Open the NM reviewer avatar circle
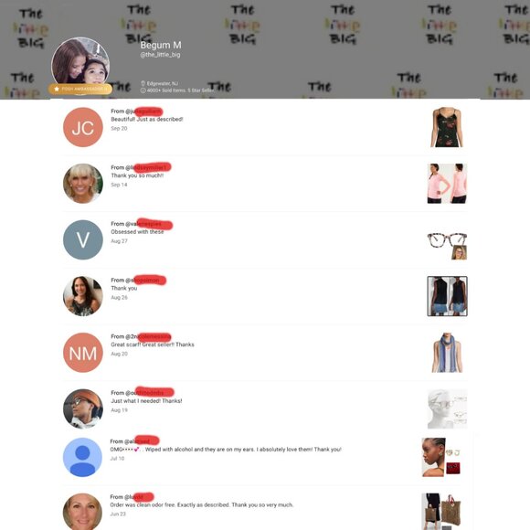 coord(83,353)
